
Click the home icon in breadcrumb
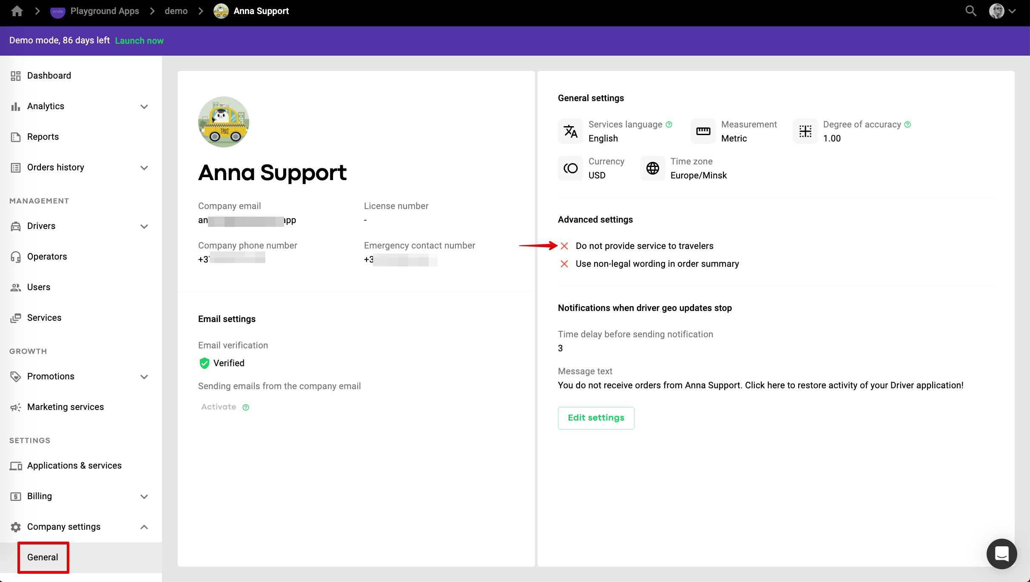(17, 11)
